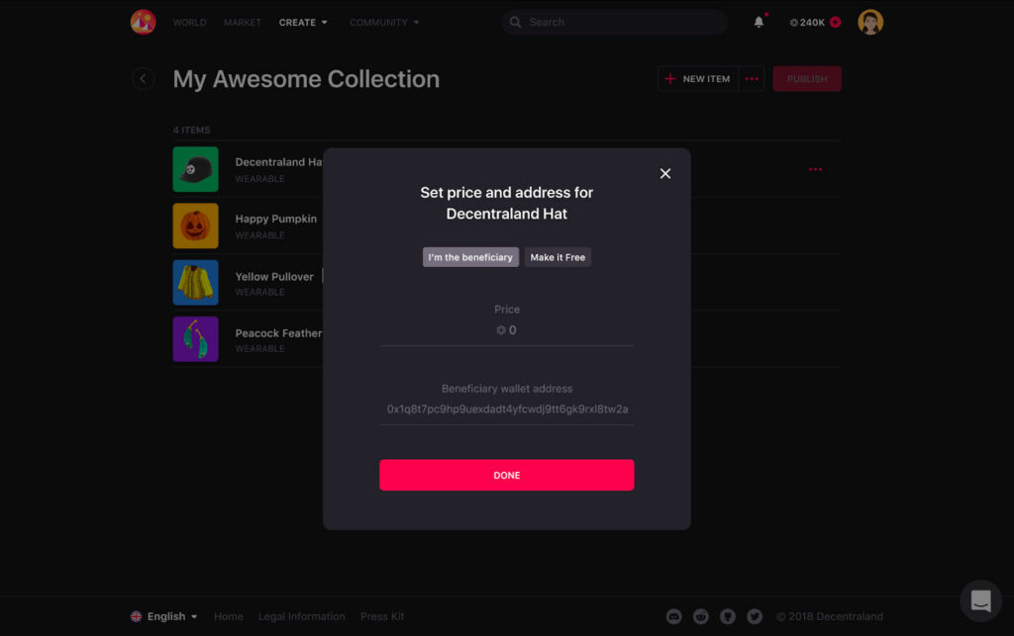Close the set price dialog

tap(665, 174)
